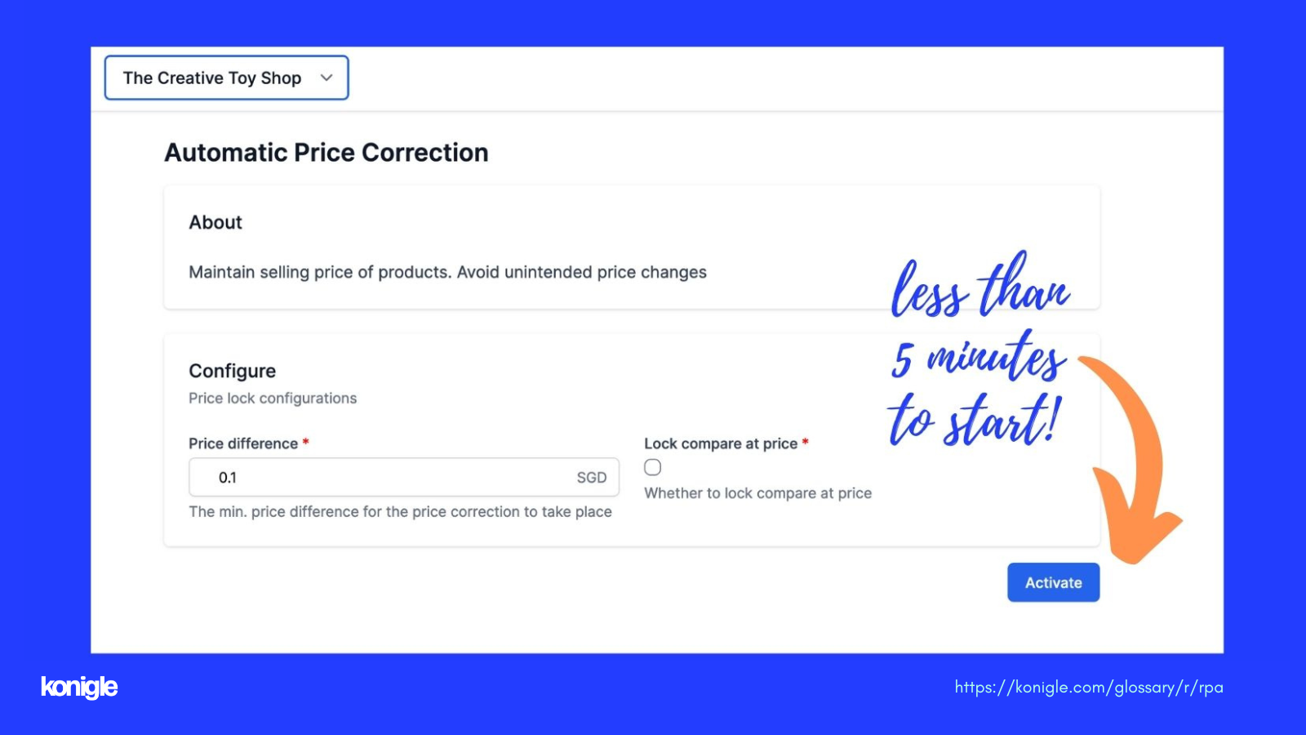This screenshot has width=1306, height=735.
Task: Click the Lock compare at price label
Action: 721,443
